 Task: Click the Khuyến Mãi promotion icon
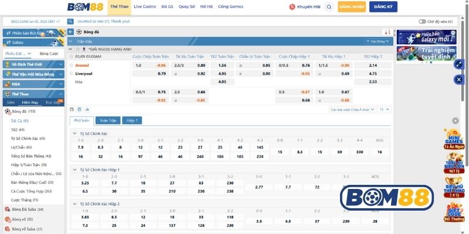pyautogui.click(x=293, y=7)
